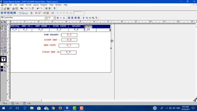The width and height of the screenshot is (197, 111).
Task: Click the Paper Parameter Form view icon
Action: tap(14, 13)
